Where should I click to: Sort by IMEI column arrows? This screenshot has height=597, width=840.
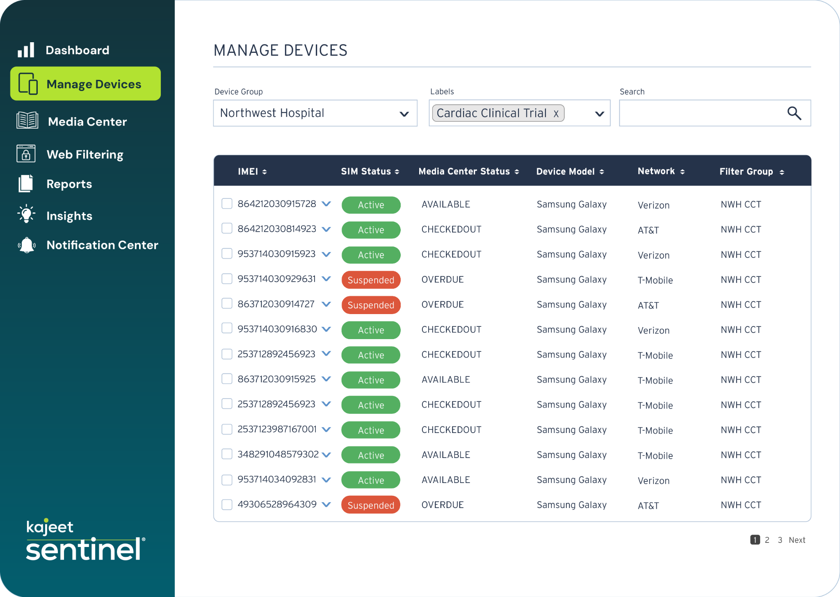(x=265, y=172)
